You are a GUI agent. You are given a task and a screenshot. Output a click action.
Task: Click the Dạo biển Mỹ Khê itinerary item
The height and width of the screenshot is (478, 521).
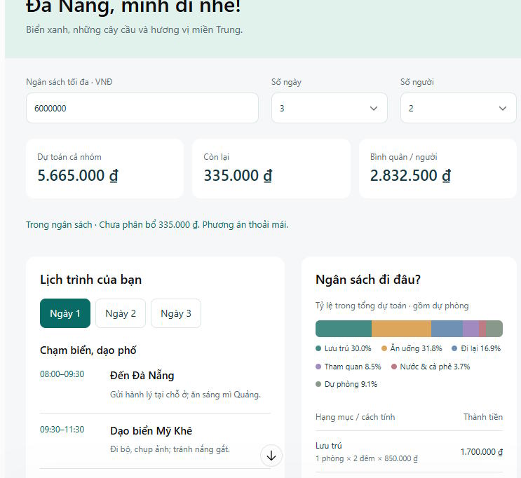[155, 440]
